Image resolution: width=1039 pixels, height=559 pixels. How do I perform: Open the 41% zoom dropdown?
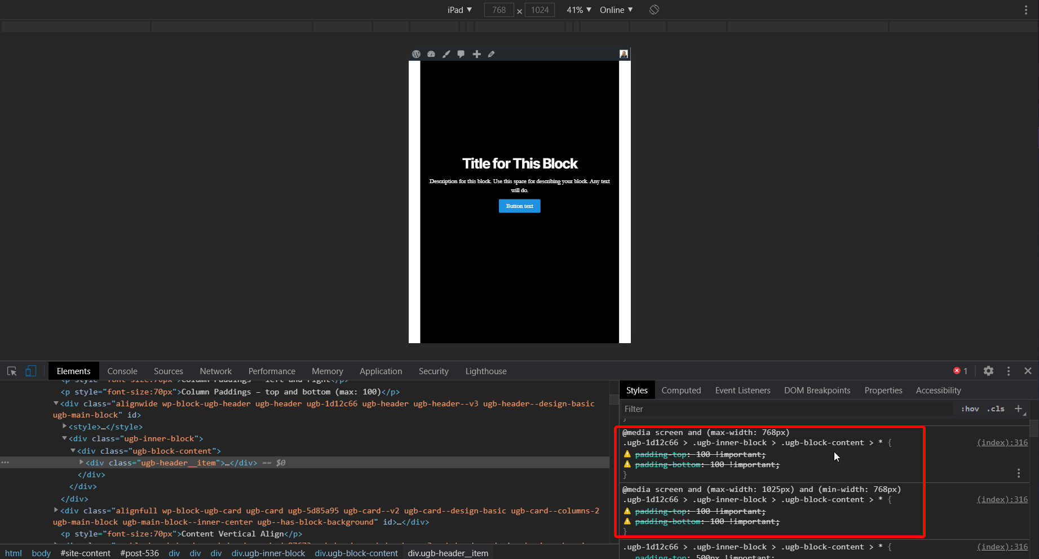(x=579, y=10)
